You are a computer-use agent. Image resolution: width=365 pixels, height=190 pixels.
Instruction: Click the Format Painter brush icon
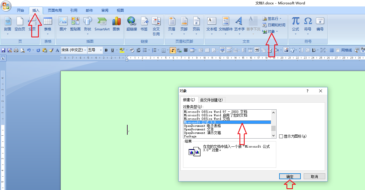pos(51,50)
